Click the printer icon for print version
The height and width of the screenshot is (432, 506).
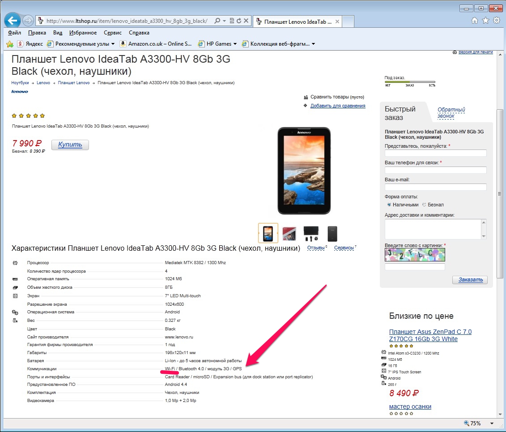tap(455, 52)
